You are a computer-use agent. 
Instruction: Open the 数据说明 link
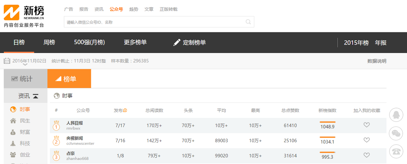(377, 61)
